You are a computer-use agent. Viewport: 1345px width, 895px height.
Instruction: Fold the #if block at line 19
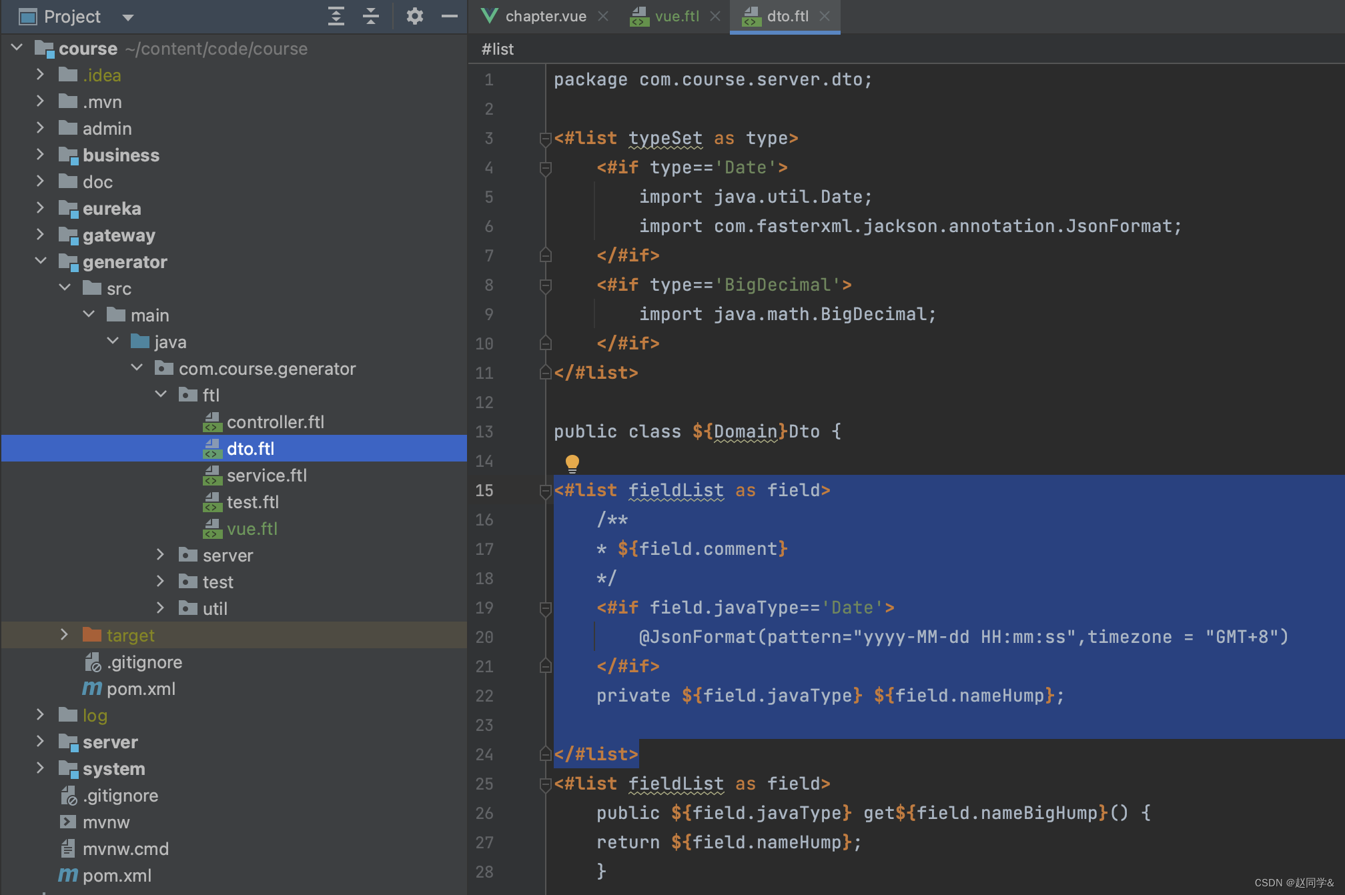545,608
